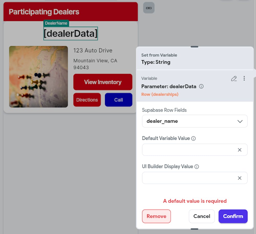Click info icon beside UI Builder Display Value

point(197,167)
